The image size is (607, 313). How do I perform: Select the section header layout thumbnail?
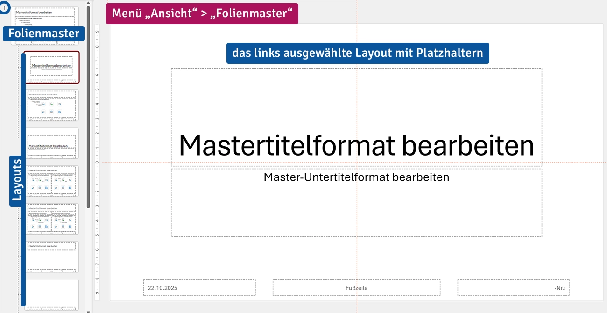[x=51, y=143]
